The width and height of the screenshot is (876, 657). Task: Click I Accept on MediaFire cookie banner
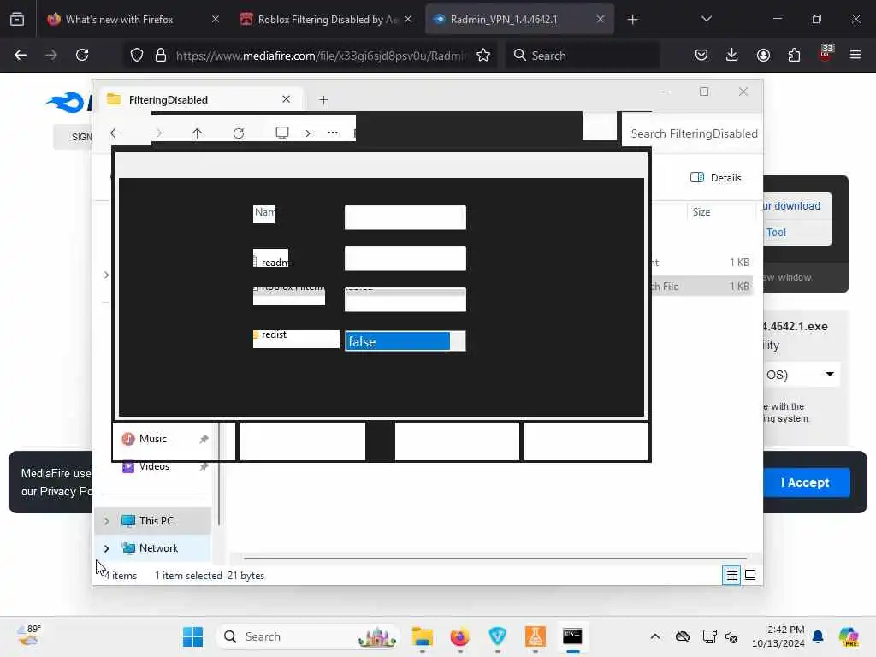point(805,482)
